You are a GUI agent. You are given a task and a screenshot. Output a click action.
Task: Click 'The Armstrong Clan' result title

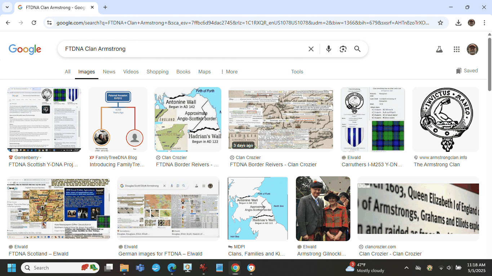(x=437, y=164)
